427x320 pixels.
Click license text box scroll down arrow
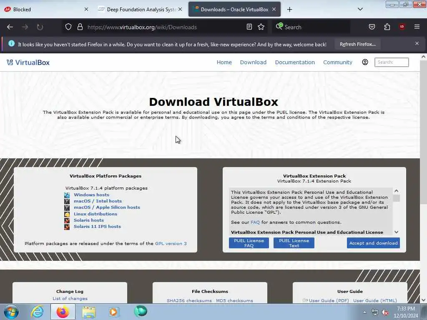coord(396,232)
